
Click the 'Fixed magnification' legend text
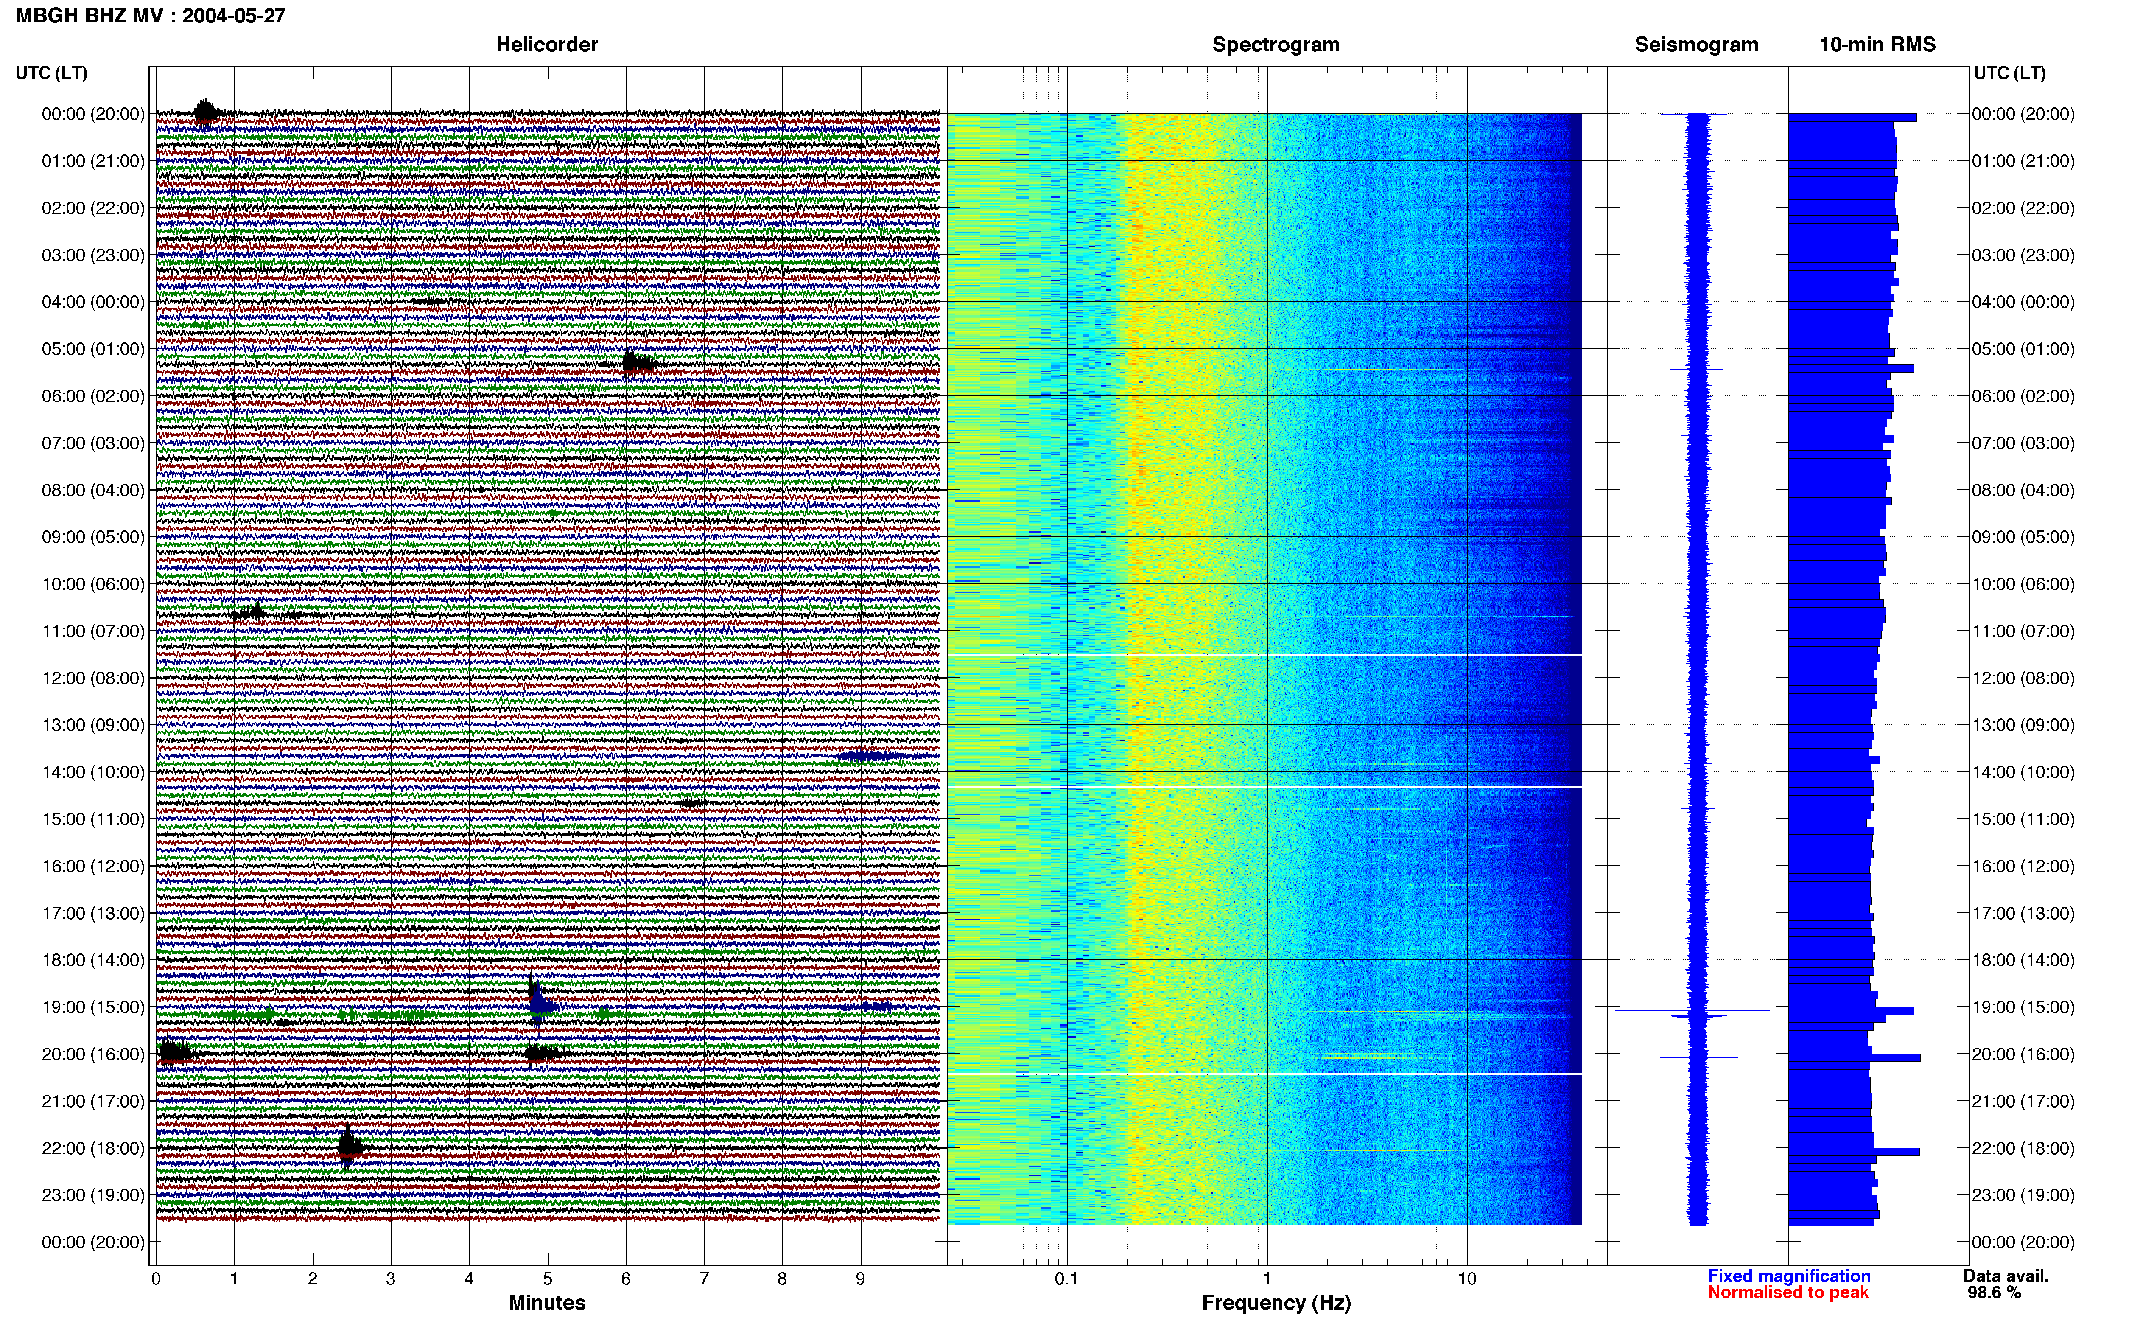1788,1276
